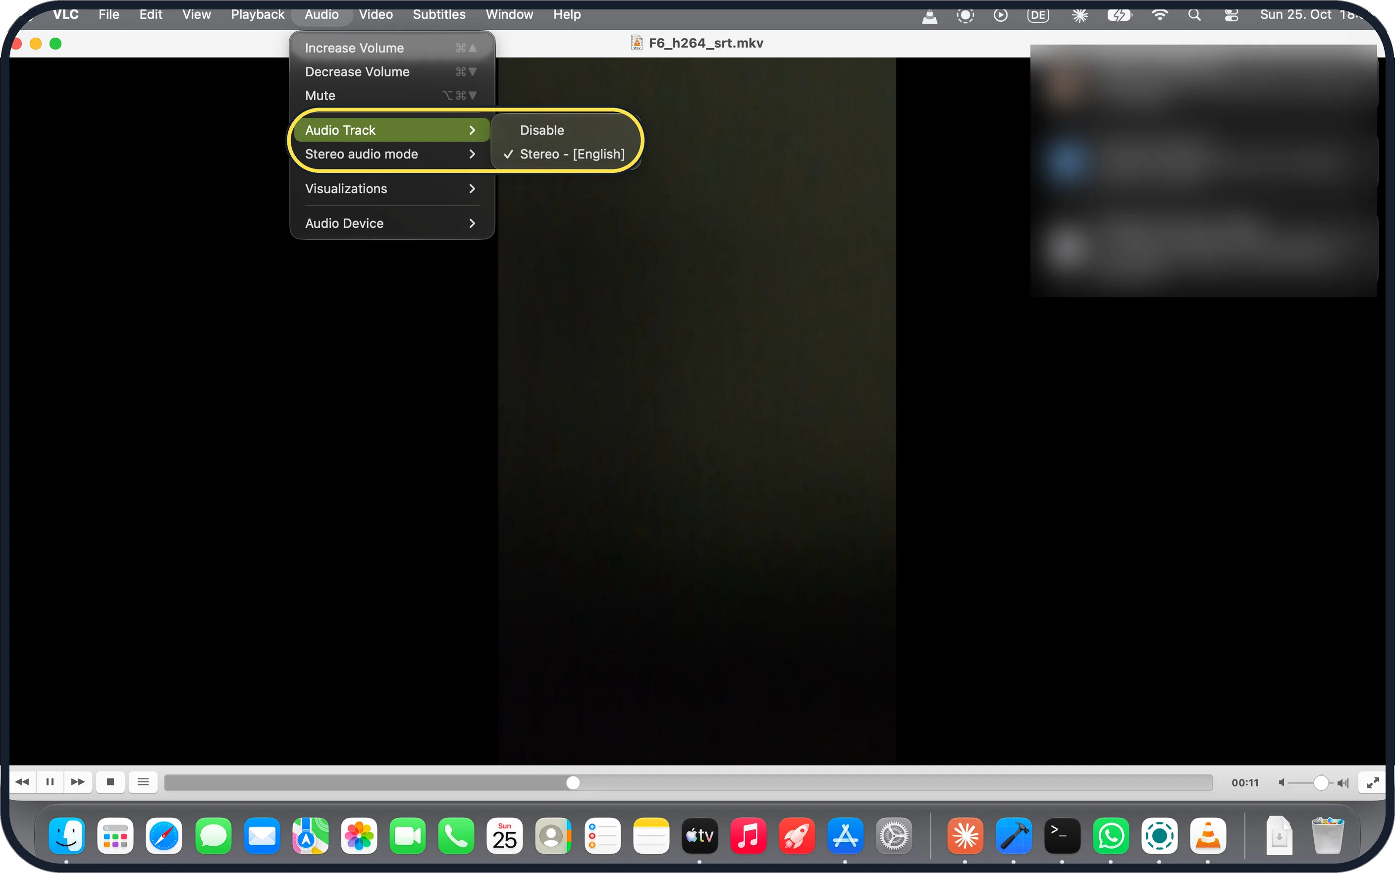Open the File menu
1395x873 pixels.
coord(108,14)
